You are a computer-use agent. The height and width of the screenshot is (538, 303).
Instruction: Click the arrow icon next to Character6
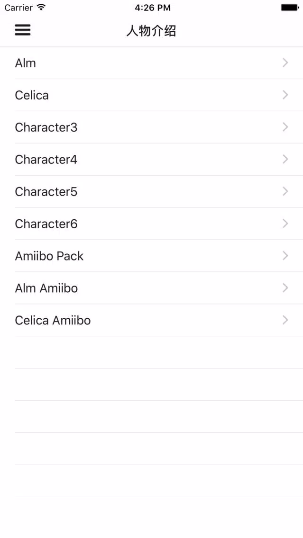pos(285,224)
